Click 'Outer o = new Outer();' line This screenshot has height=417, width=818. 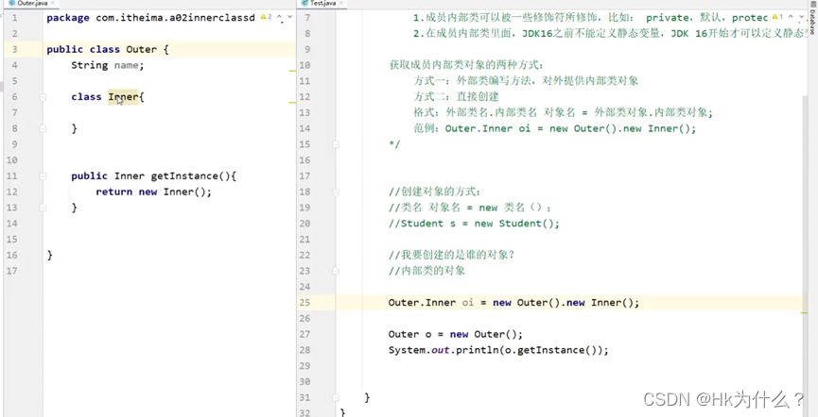(456, 334)
